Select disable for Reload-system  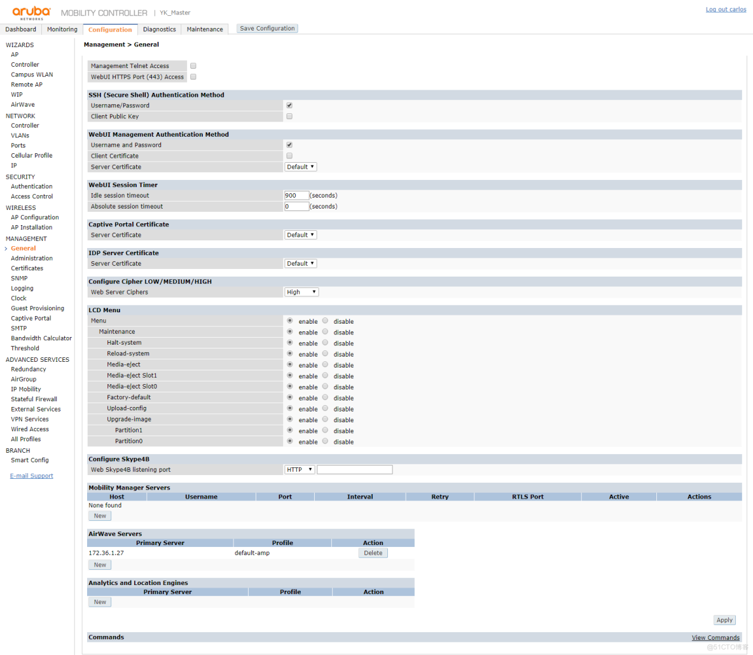(x=325, y=354)
